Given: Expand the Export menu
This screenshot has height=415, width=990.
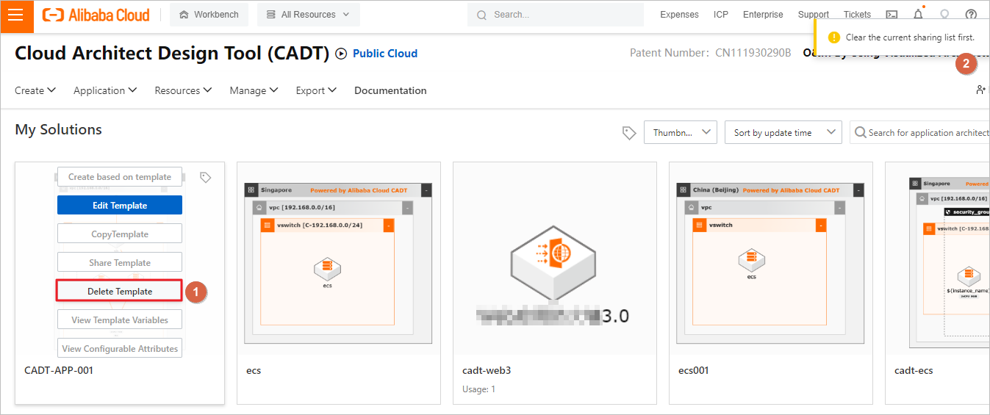Looking at the screenshot, I should point(316,90).
